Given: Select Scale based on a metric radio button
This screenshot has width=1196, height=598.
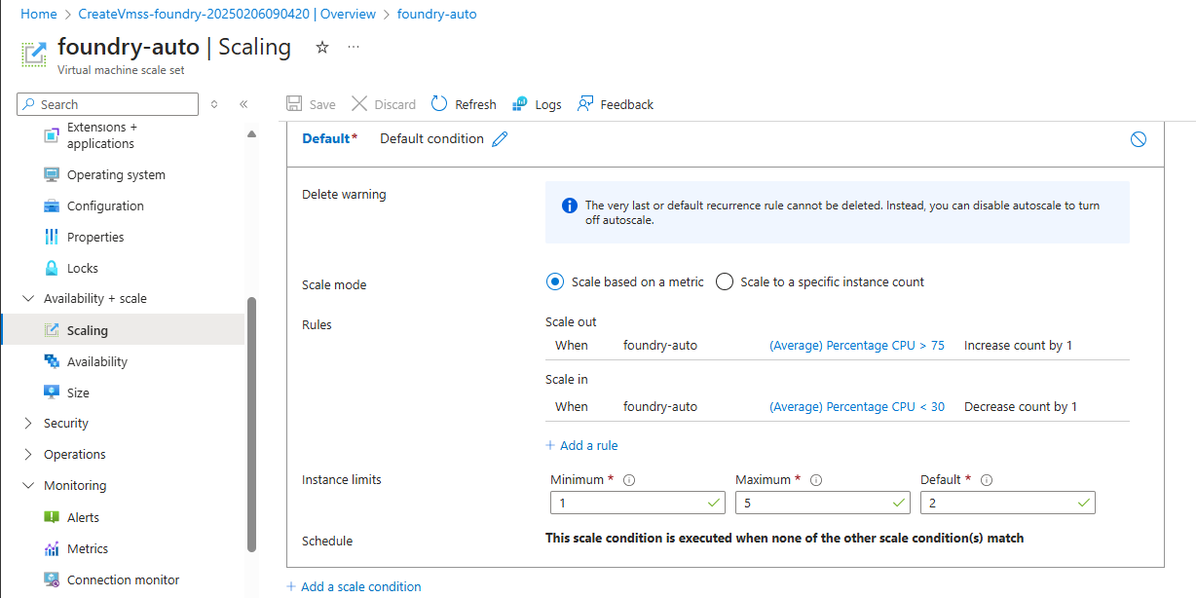Looking at the screenshot, I should [x=555, y=282].
